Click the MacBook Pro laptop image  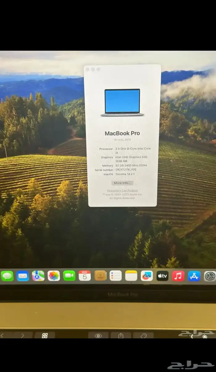pyautogui.click(x=122, y=103)
